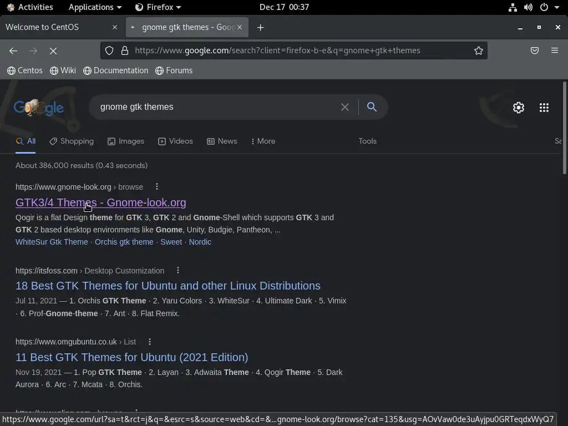Open options dots for omgubuntu.co.uk result
Viewport: 568px width, 426px height.
150,342
